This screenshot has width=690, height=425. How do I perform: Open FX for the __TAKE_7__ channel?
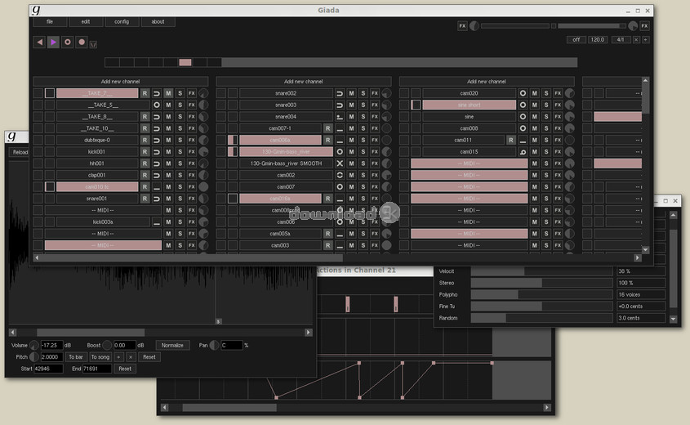point(192,93)
